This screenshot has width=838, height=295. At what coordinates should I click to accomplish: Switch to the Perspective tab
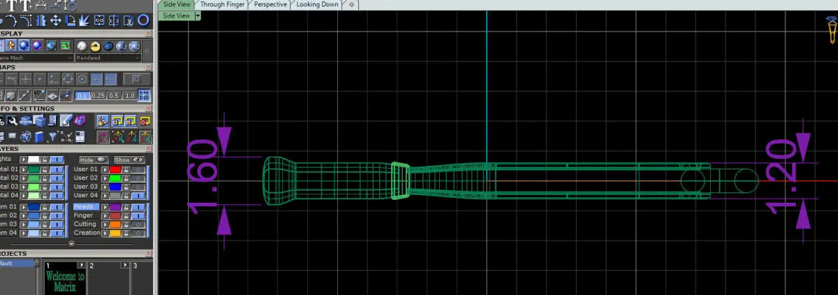pos(270,4)
